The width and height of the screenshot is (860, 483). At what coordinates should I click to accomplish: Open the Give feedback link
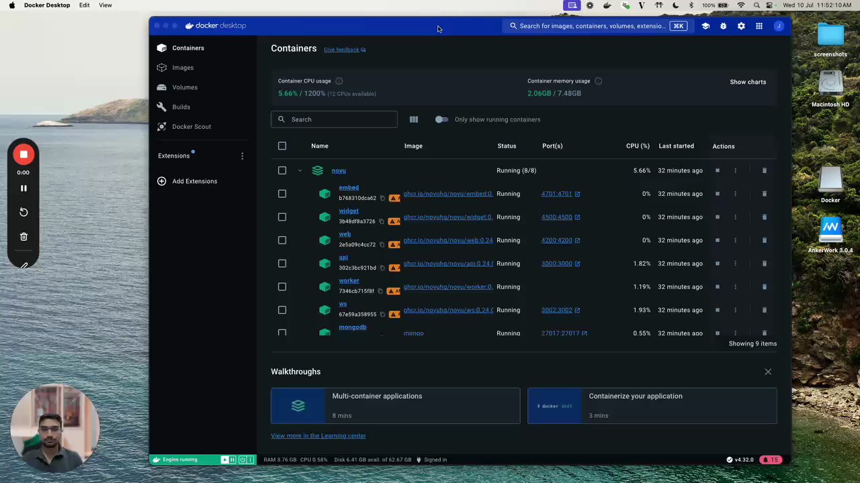click(x=345, y=50)
